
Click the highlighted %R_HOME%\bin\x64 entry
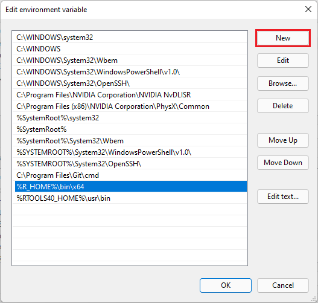pyautogui.click(x=131, y=186)
